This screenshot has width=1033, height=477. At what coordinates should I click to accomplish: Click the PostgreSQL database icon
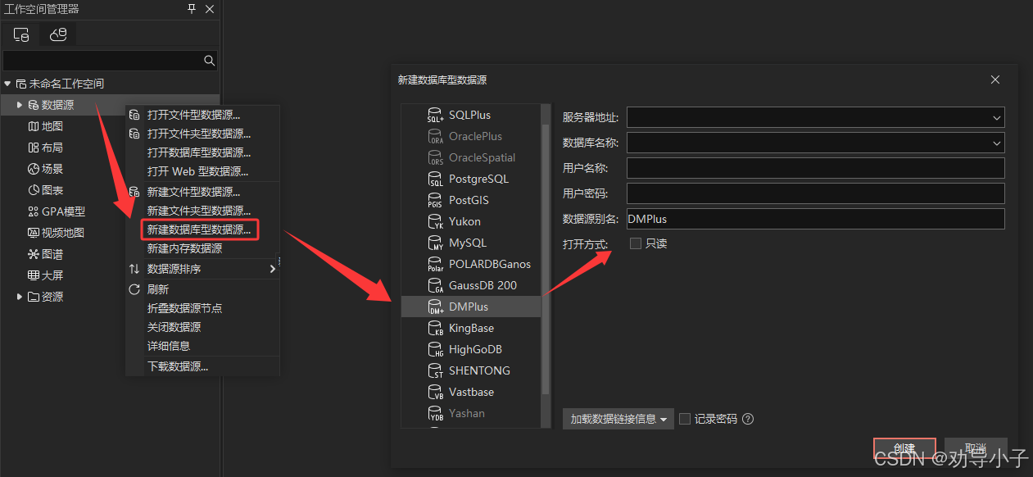(x=436, y=179)
